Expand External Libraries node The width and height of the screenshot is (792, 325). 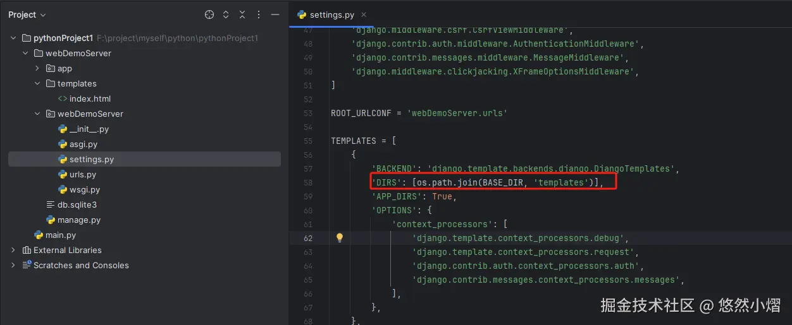click(x=13, y=250)
